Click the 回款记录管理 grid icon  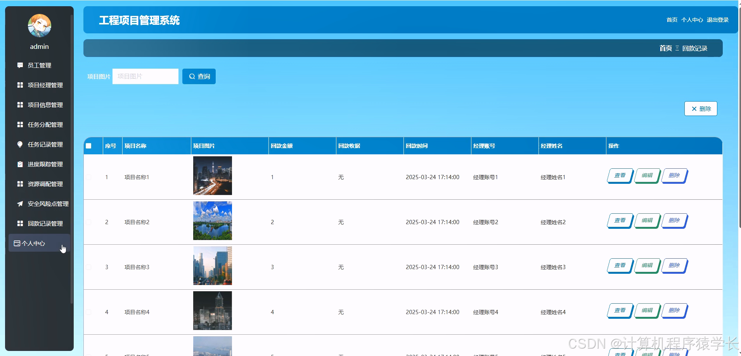pos(20,223)
